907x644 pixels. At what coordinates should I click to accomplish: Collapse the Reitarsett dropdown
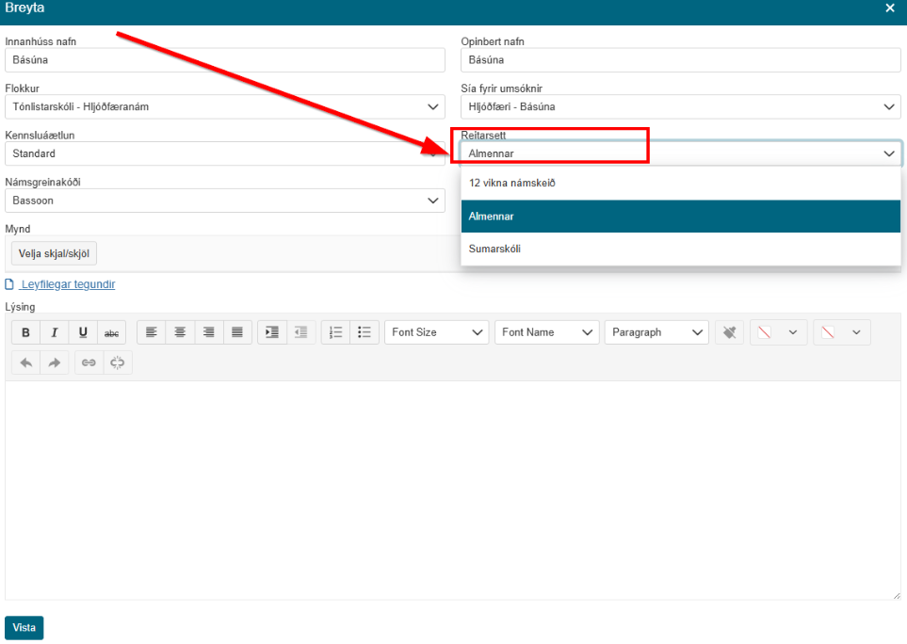(x=681, y=153)
